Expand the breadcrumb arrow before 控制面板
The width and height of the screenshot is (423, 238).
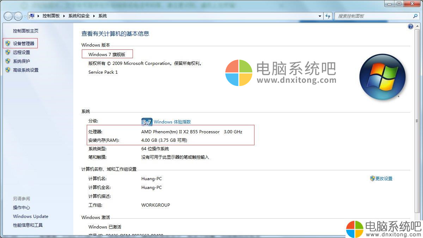38,16
